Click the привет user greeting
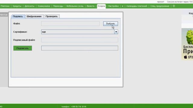 tap(160, 2)
